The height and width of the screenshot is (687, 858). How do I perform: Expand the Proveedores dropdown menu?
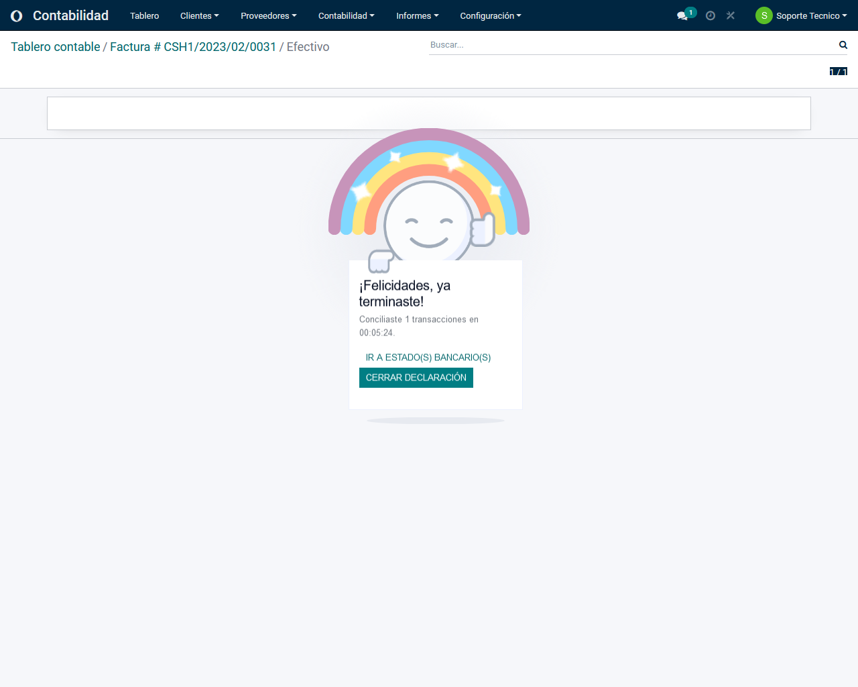click(x=268, y=15)
